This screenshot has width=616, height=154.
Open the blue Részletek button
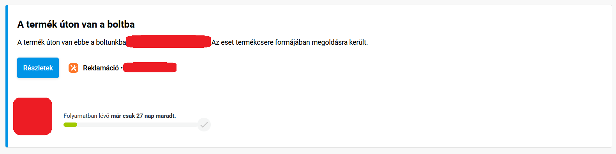click(38, 68)
